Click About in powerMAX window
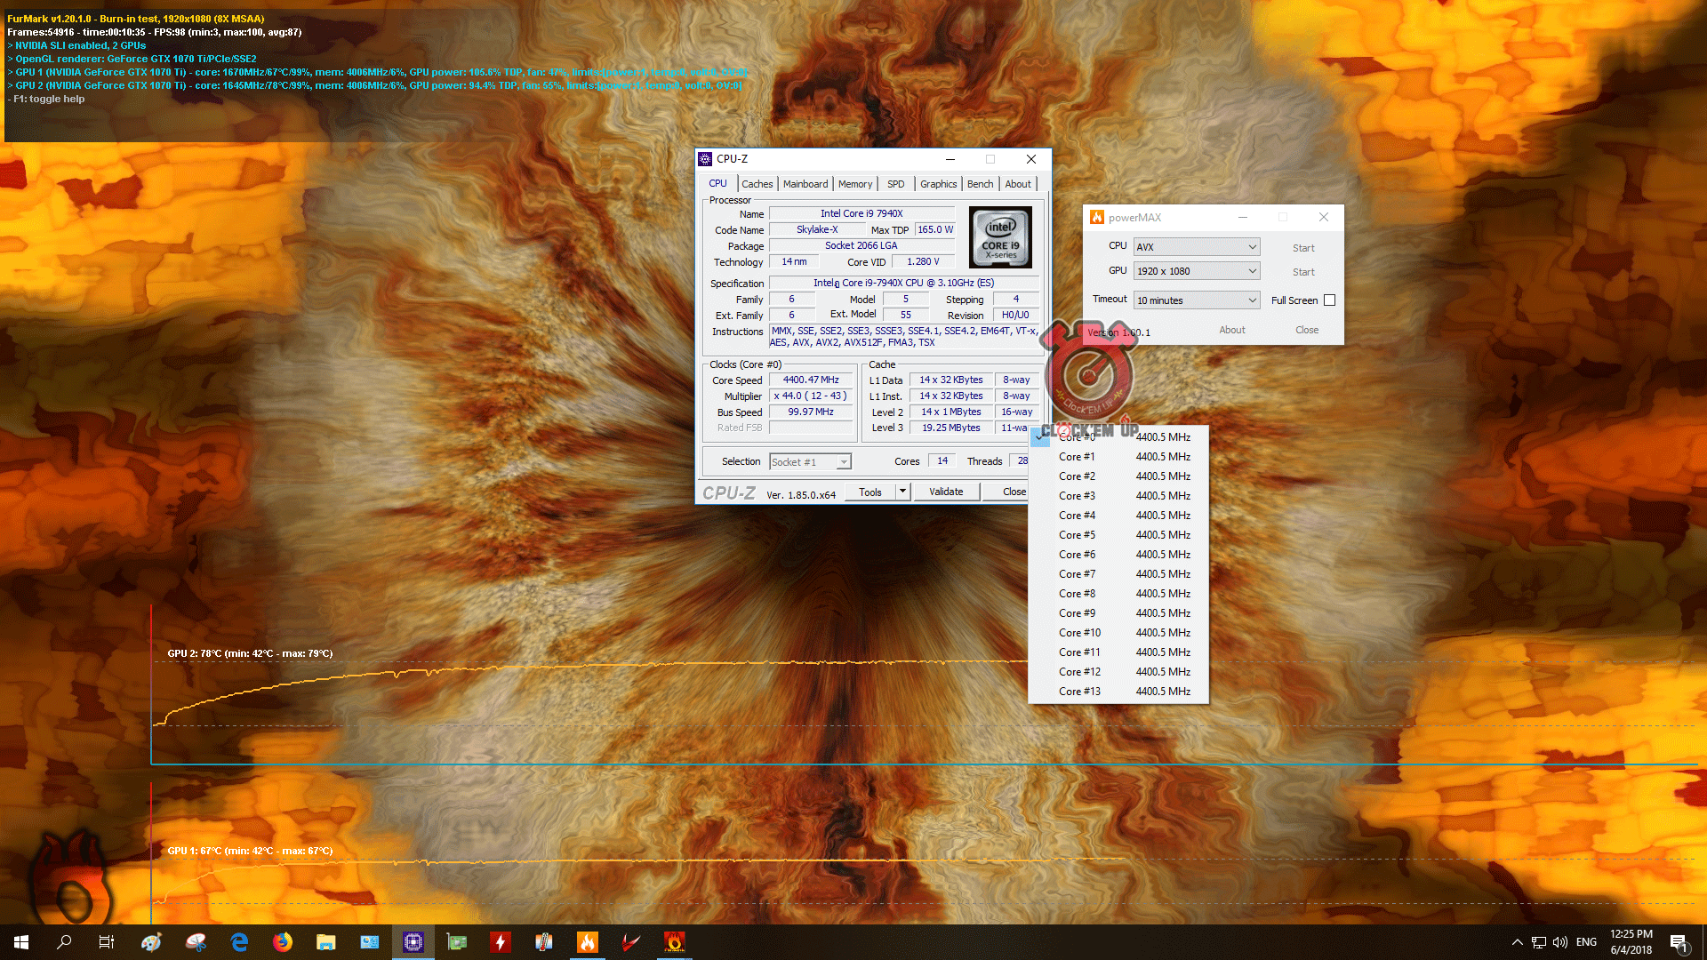The image size is (1707, 960). 1231,330
